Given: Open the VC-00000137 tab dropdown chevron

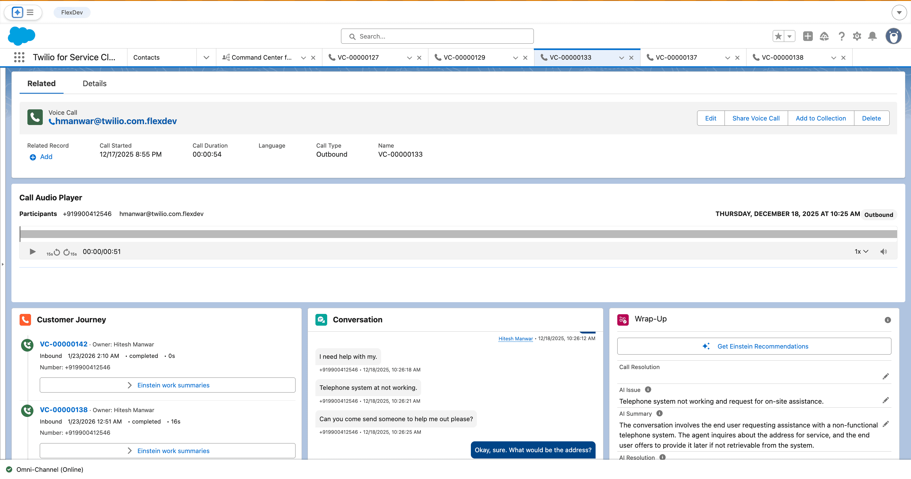Looking at the screenshot, I should (x=728, y=58).
